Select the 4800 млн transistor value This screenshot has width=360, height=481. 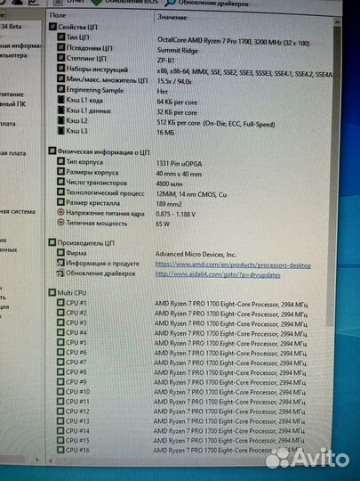[169, 184]
